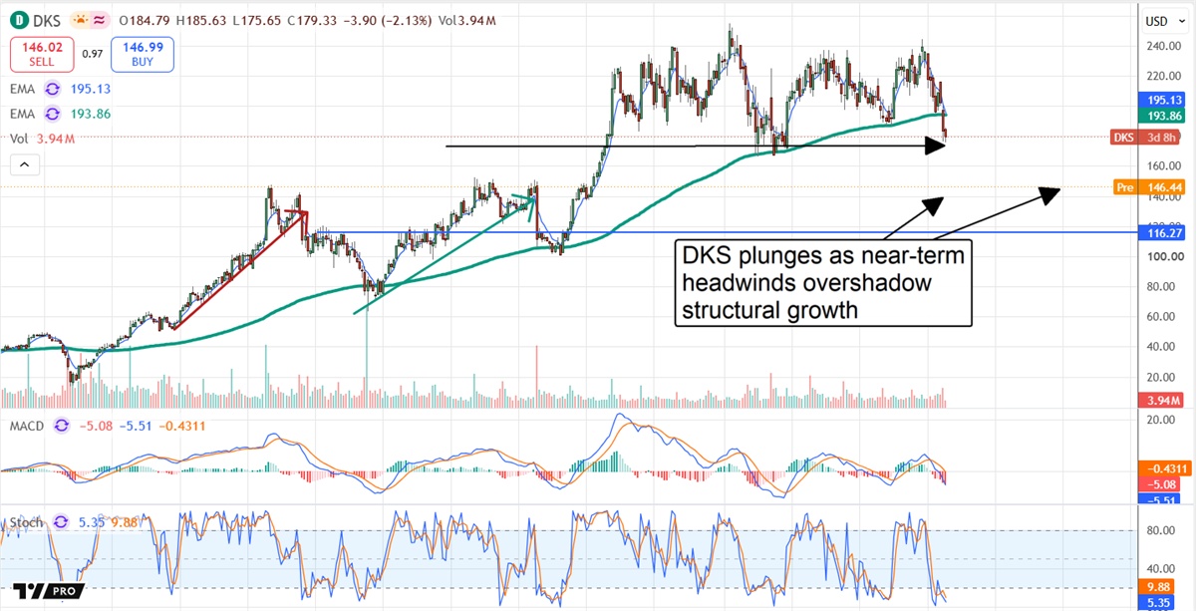Click the green 193.86 price axis label

tap(1162, 117)
